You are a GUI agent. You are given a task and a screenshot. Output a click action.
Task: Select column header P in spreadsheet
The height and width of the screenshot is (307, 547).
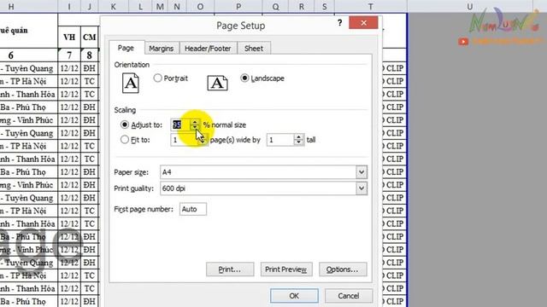tap(238, 6)
